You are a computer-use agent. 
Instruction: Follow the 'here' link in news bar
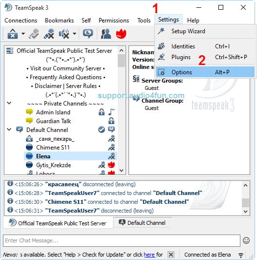coord(149,255)
